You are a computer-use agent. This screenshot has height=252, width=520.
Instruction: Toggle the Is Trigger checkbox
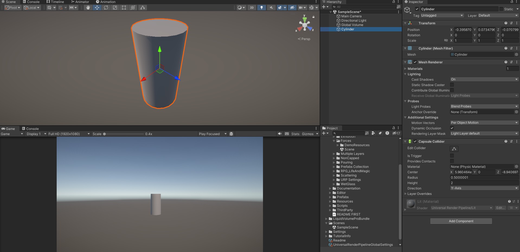451,156
